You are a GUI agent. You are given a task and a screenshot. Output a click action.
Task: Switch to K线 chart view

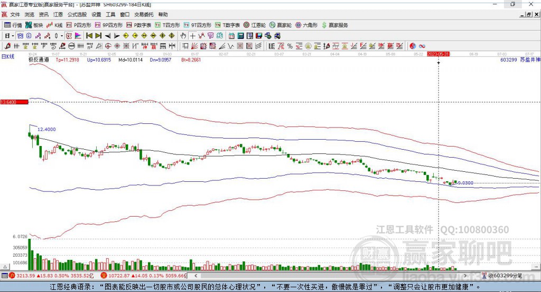click(x=54, y=25)
